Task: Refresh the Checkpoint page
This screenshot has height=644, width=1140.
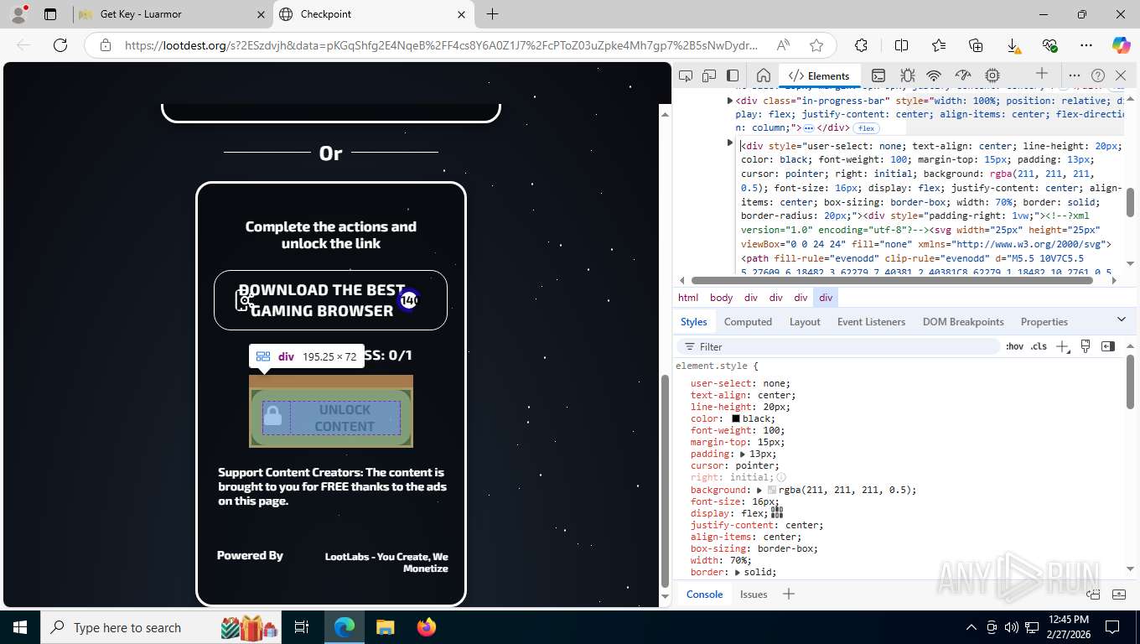Action: (x=60, y=45)
